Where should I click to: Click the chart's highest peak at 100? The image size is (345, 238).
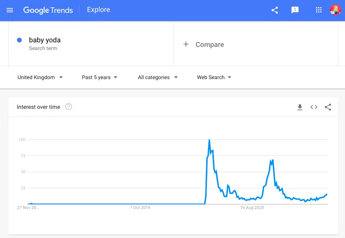(x=209, y=140)
